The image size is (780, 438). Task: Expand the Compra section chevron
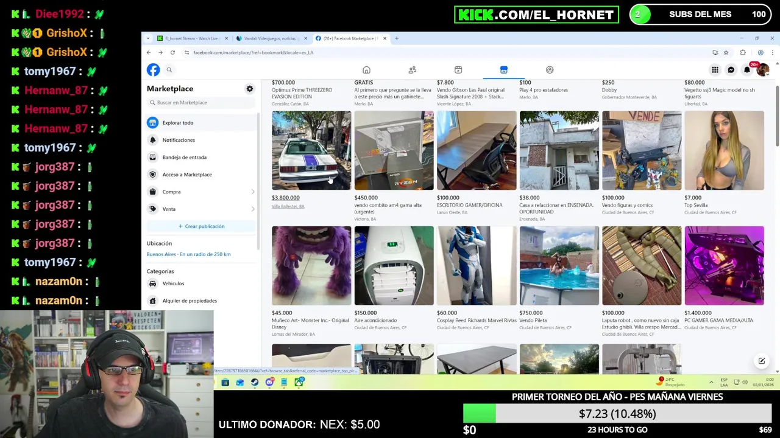253,192
